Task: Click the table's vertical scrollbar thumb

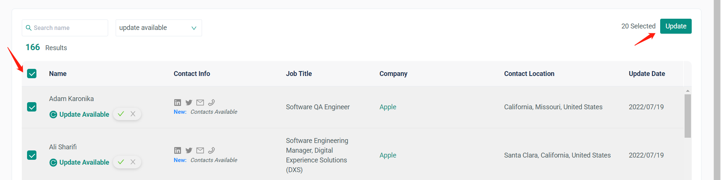Action: click(x=688, y=116)
